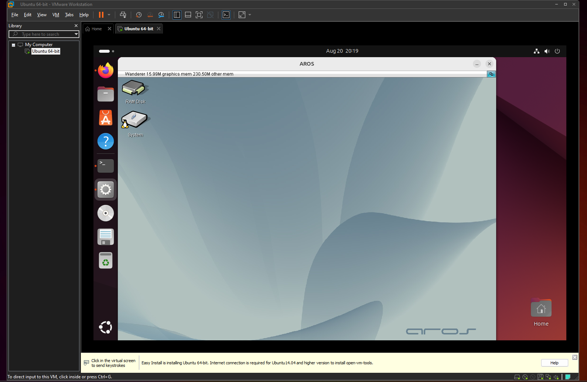Open the VM menu

pos(56,15)
